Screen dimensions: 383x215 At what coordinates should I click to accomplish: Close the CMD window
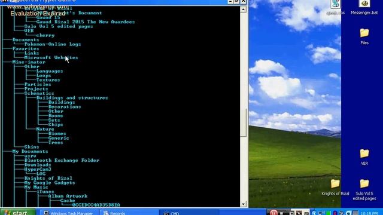[244, 1]
